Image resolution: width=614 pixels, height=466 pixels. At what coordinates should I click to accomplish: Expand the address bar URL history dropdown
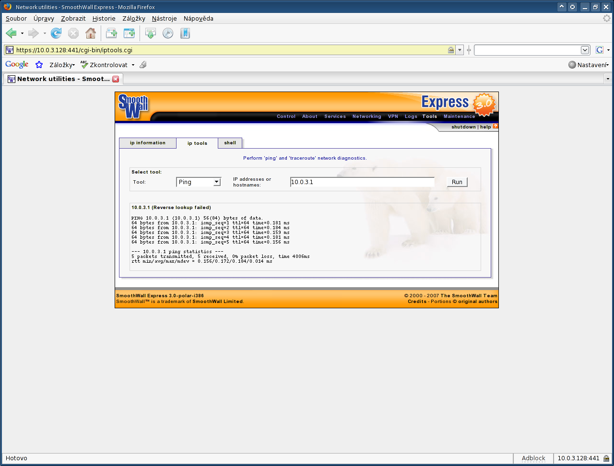[x=460, y=50]
